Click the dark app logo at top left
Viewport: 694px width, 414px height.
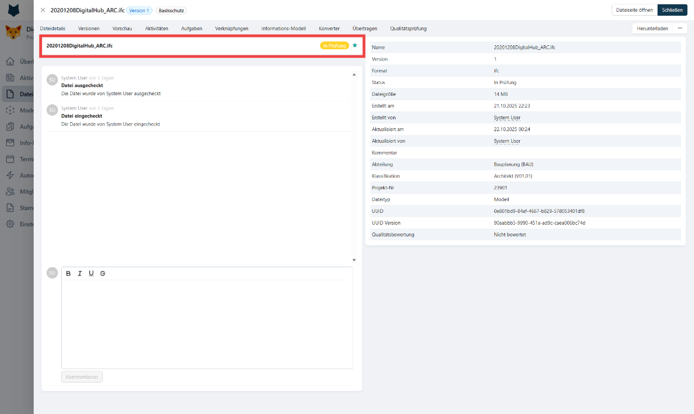click(x=13, y=10)
